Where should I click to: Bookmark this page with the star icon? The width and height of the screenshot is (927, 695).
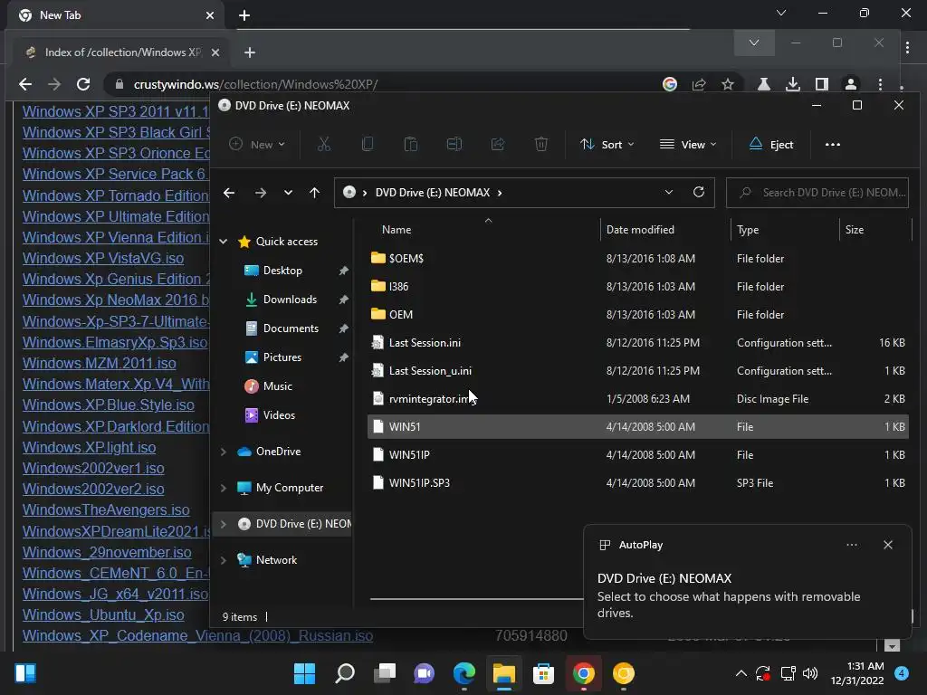pyautogui.click(x=728, y=84)
